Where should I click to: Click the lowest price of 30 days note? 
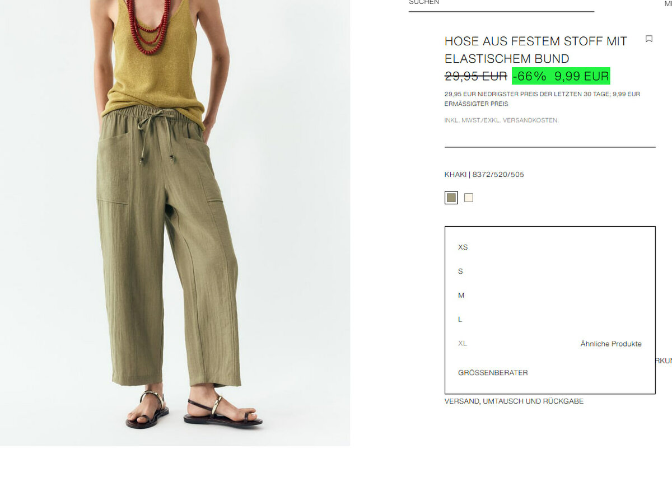[542, 99]
